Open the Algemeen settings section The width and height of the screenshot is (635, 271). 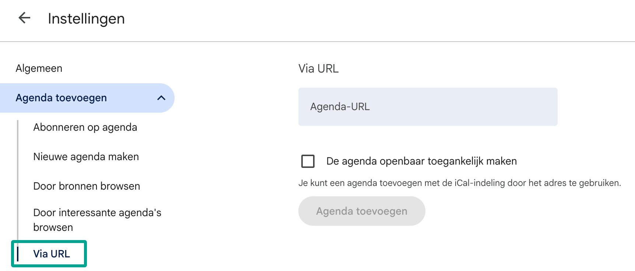tap(39, 68)
